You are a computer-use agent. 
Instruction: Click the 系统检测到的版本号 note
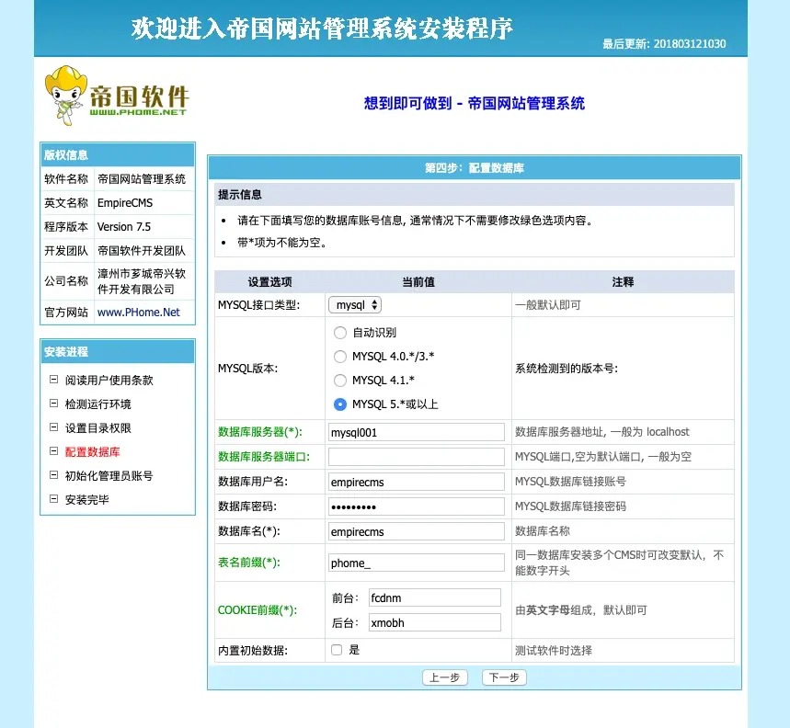tap(567, 368)
